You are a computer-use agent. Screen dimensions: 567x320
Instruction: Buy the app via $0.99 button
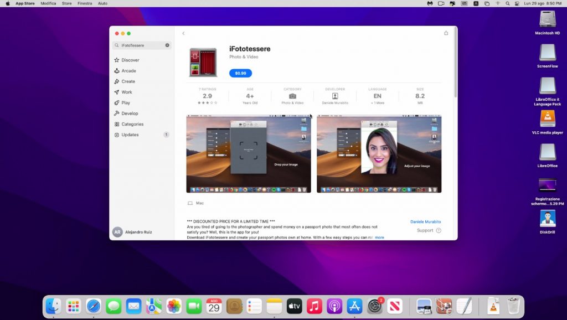pyautogui.click(x=240, y=73)
